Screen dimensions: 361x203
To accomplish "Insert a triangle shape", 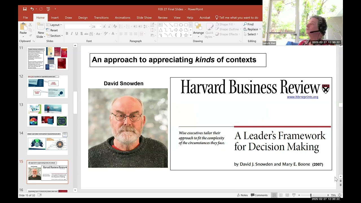I will click(160, 30).
